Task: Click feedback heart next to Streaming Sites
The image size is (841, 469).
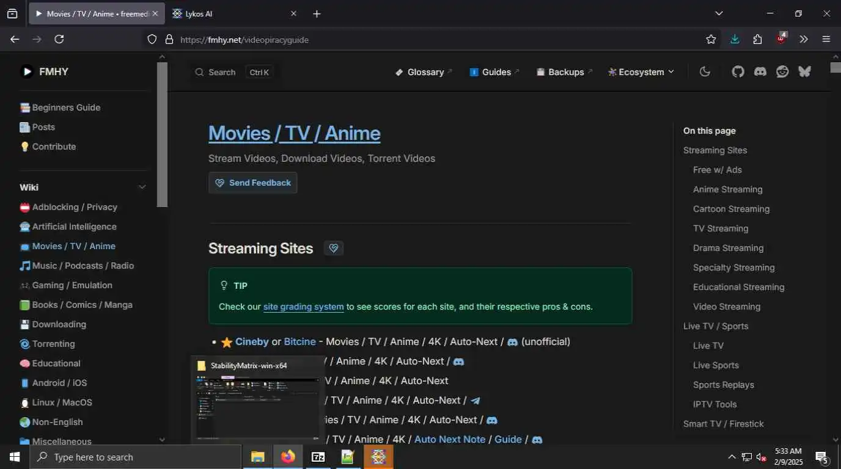Action: coord(334,248)
